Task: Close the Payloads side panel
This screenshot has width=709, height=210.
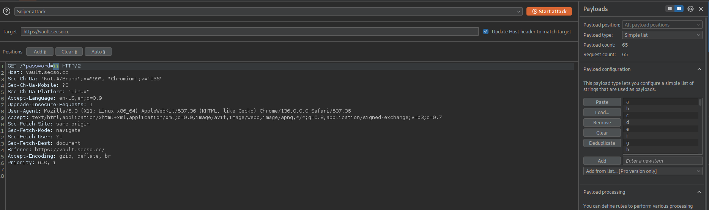Action: tap(701, 9)
